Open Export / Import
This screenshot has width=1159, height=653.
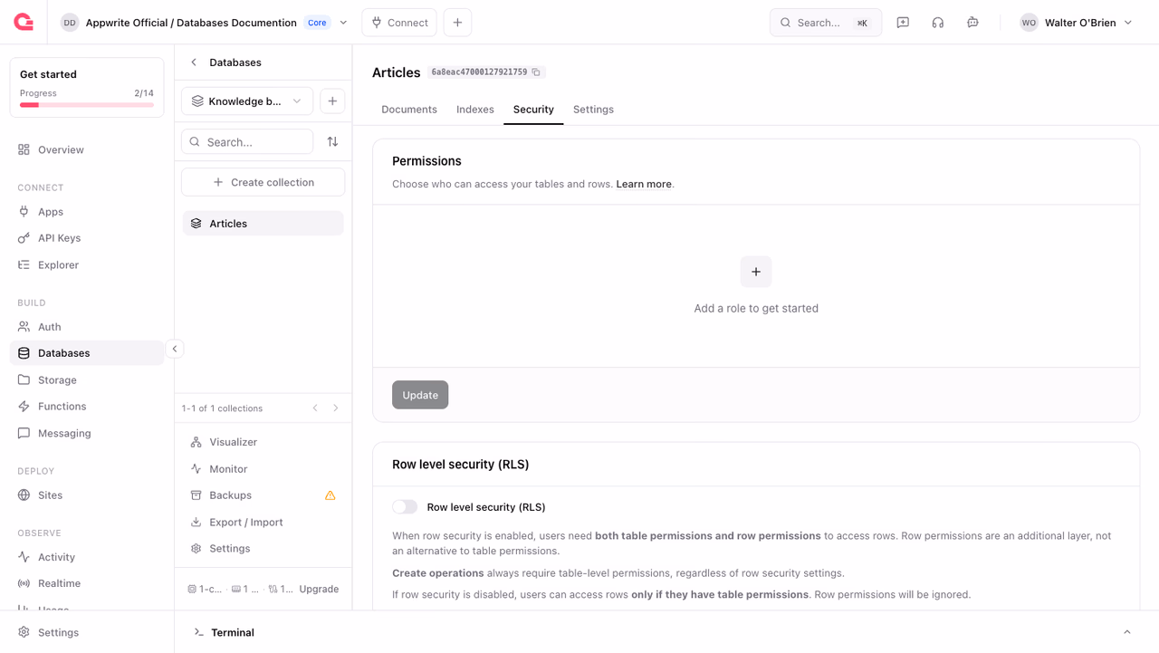pyautogui.click(x=263, y=523)
